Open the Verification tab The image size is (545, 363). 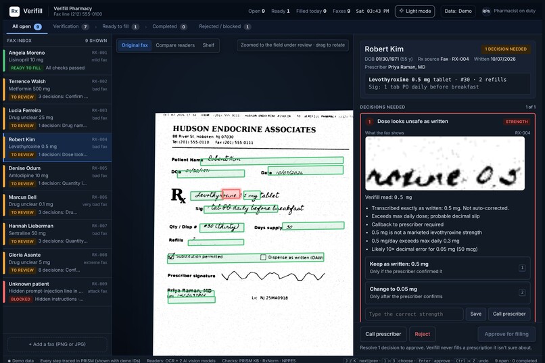[71, 26]
